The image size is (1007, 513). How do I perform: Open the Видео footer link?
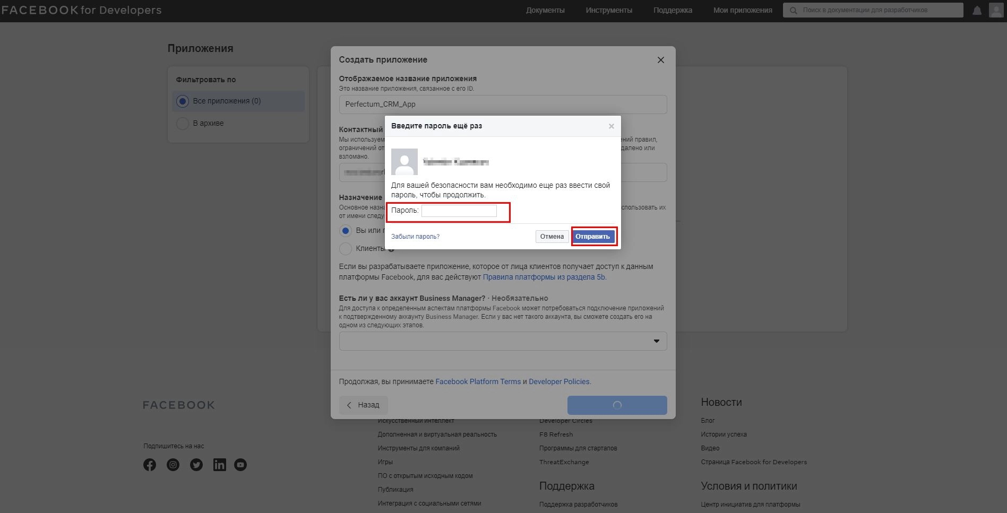point(710,448)
